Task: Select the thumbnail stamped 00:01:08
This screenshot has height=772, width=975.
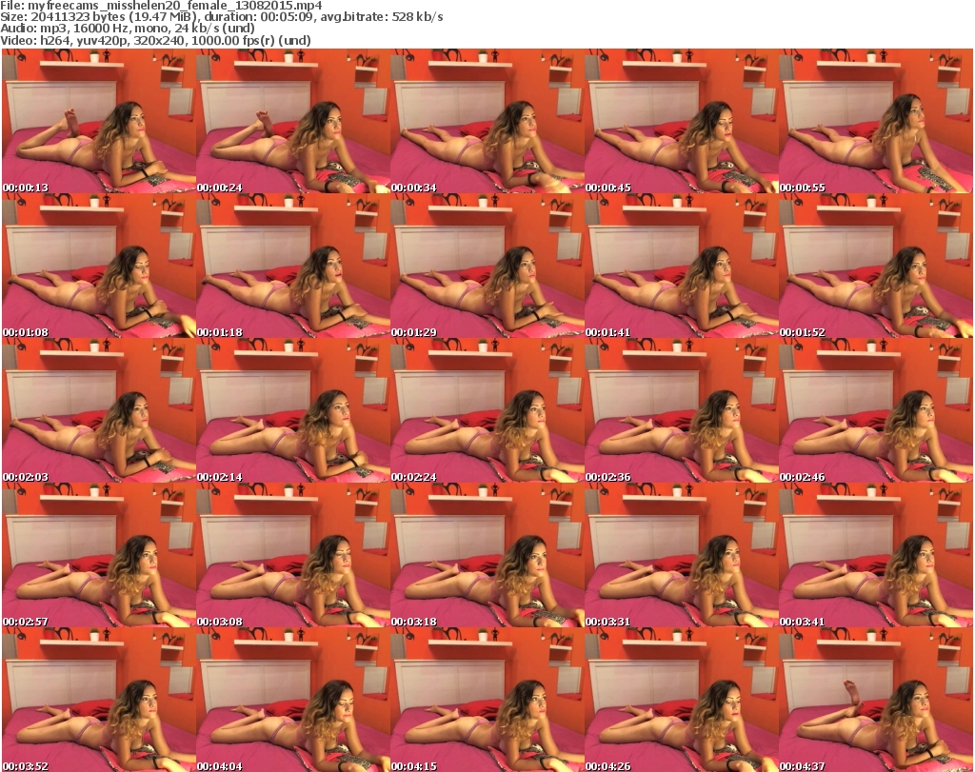Action: pyautogui.click(x=99, y=266)
